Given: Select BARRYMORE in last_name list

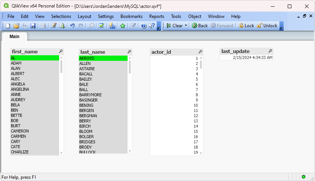Looking at the screenshot, I should 103,95.
